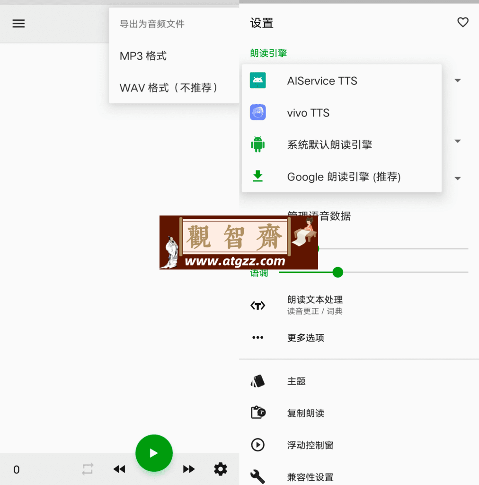
Task: Click the 0 counter at bottom left
Action: coord(17,469)
